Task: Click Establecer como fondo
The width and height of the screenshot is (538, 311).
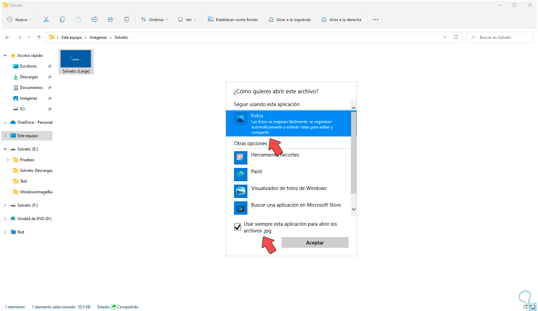Action: pos(233,20)
